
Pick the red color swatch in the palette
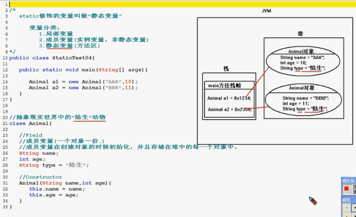tap(346, 189)
